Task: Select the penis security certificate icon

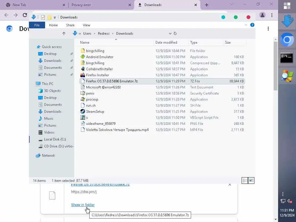Action: click(83, 93)
